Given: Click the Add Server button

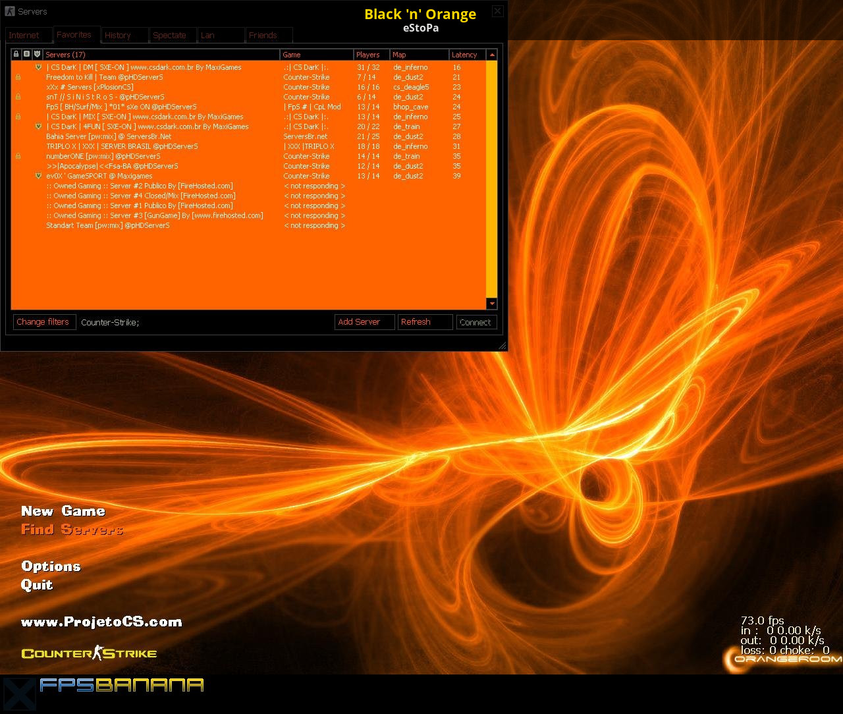Looking at the screenshot, I should click(365, 322).
